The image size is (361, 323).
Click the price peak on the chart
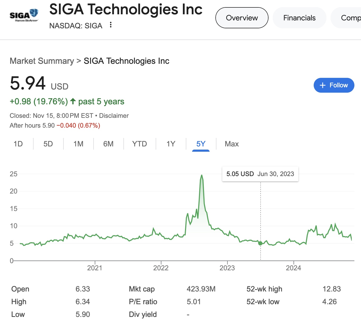(x=202, y=175)
